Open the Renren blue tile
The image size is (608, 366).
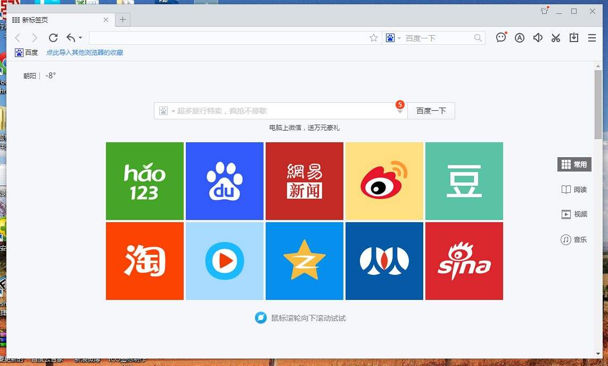tap(384, 261)
